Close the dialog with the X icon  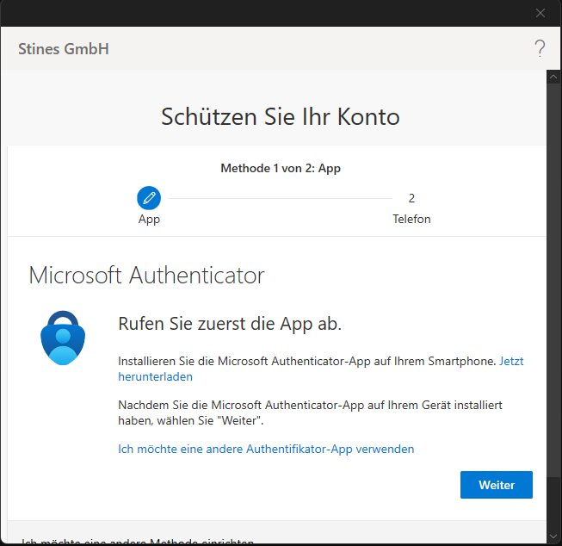coord(540,13)
